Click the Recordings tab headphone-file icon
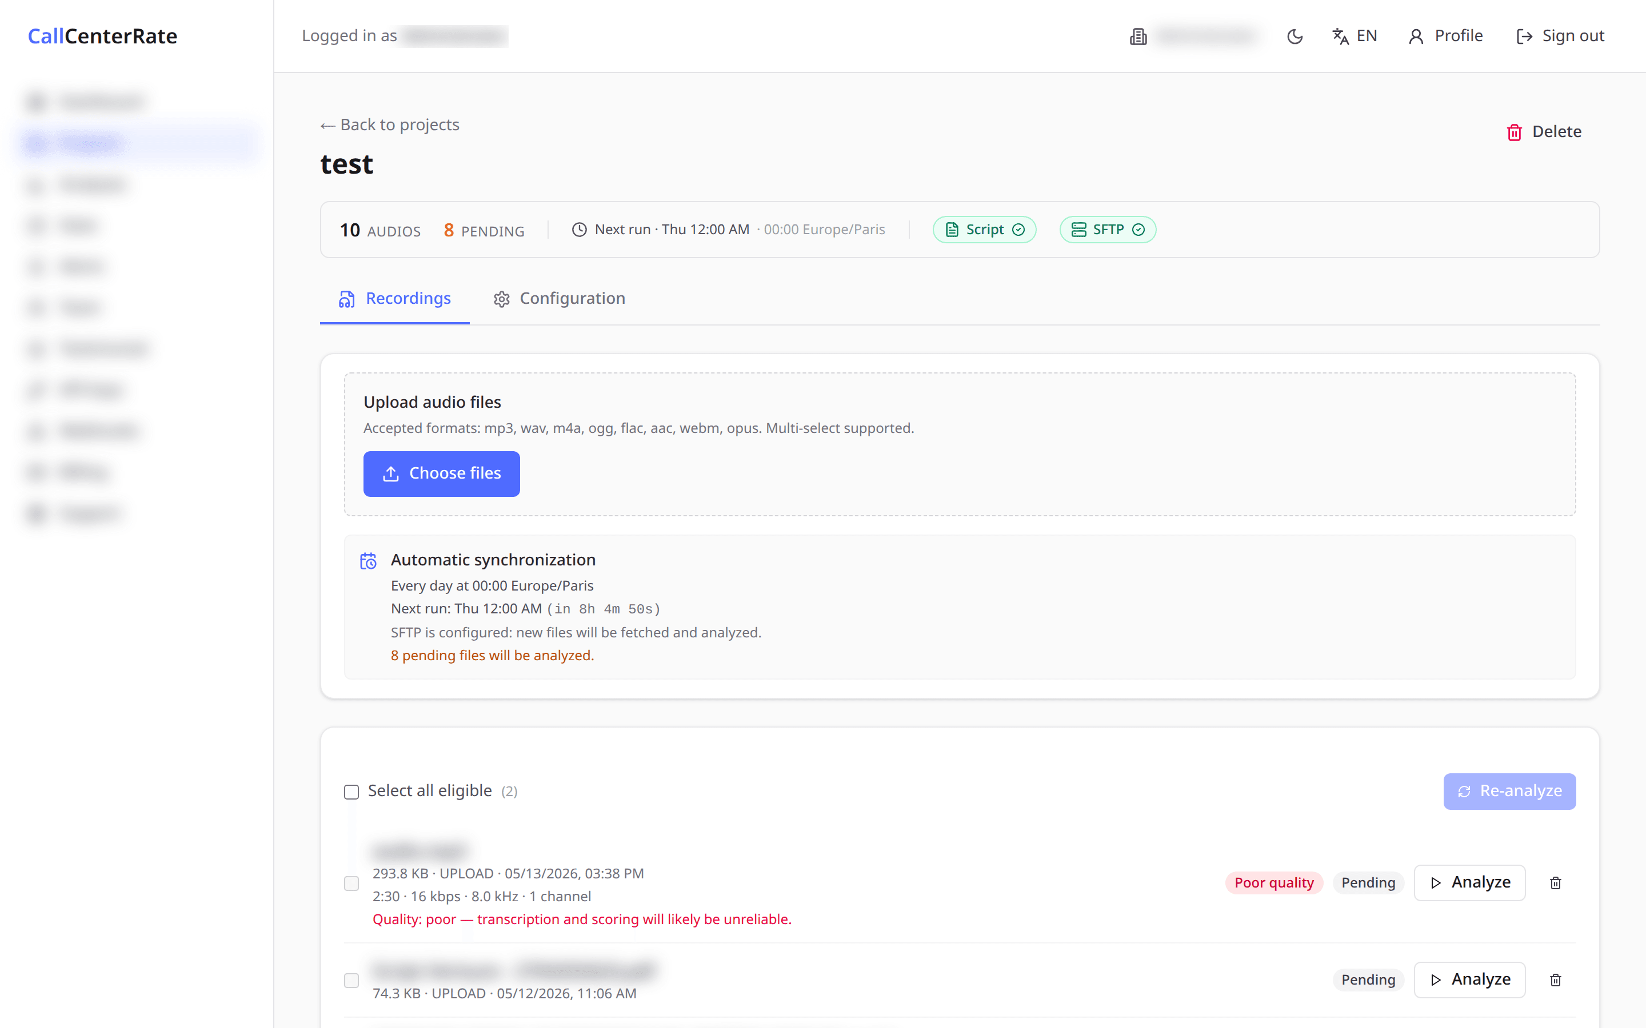The height and width of the screenshot is (1028, 1646). (347, 299)
